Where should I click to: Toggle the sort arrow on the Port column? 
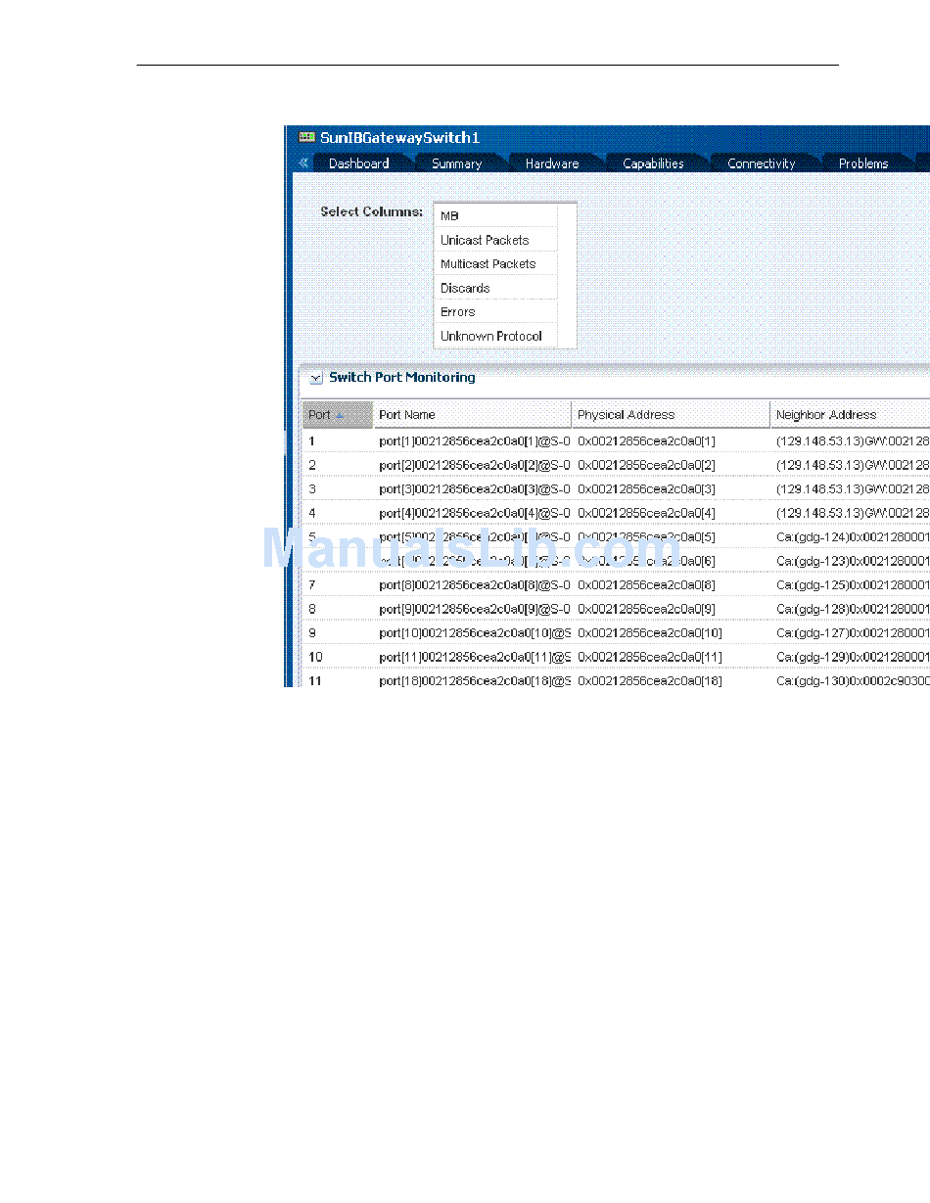[x=340, y=415]
